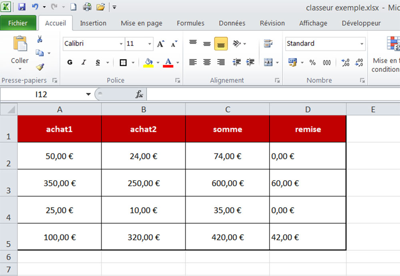The image size is (400, 276).
Task: Switch to the Révision tab
Action: point(272,23)
